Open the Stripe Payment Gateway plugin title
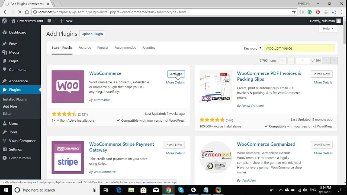This screenshot has height=195, width=347. click(x=121, y=147)
